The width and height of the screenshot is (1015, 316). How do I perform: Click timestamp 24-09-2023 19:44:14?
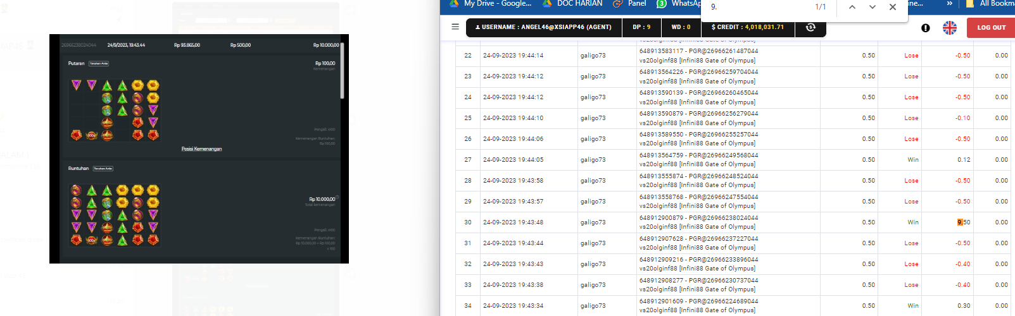click(513, 56)
